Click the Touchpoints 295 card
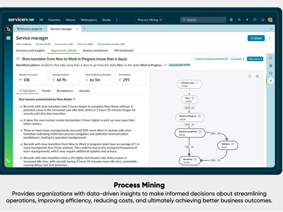The width and height of the screenshot is (283, 212). coord(131,78)
